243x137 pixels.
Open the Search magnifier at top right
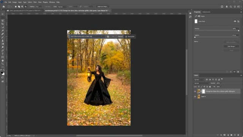231,7
